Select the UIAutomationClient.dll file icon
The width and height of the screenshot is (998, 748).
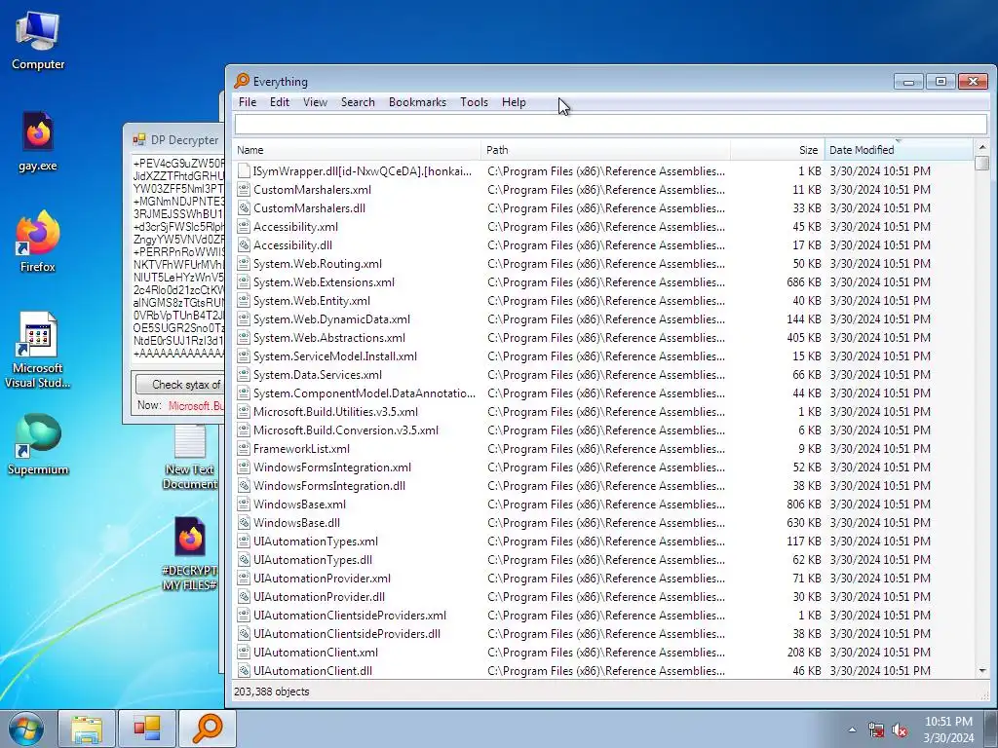pyautogui.click(x=243, y=670)
